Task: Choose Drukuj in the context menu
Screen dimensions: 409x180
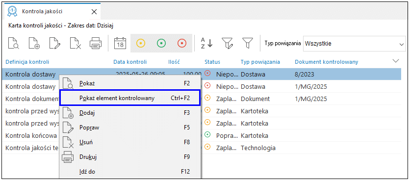Action: [x=130, y=157]
